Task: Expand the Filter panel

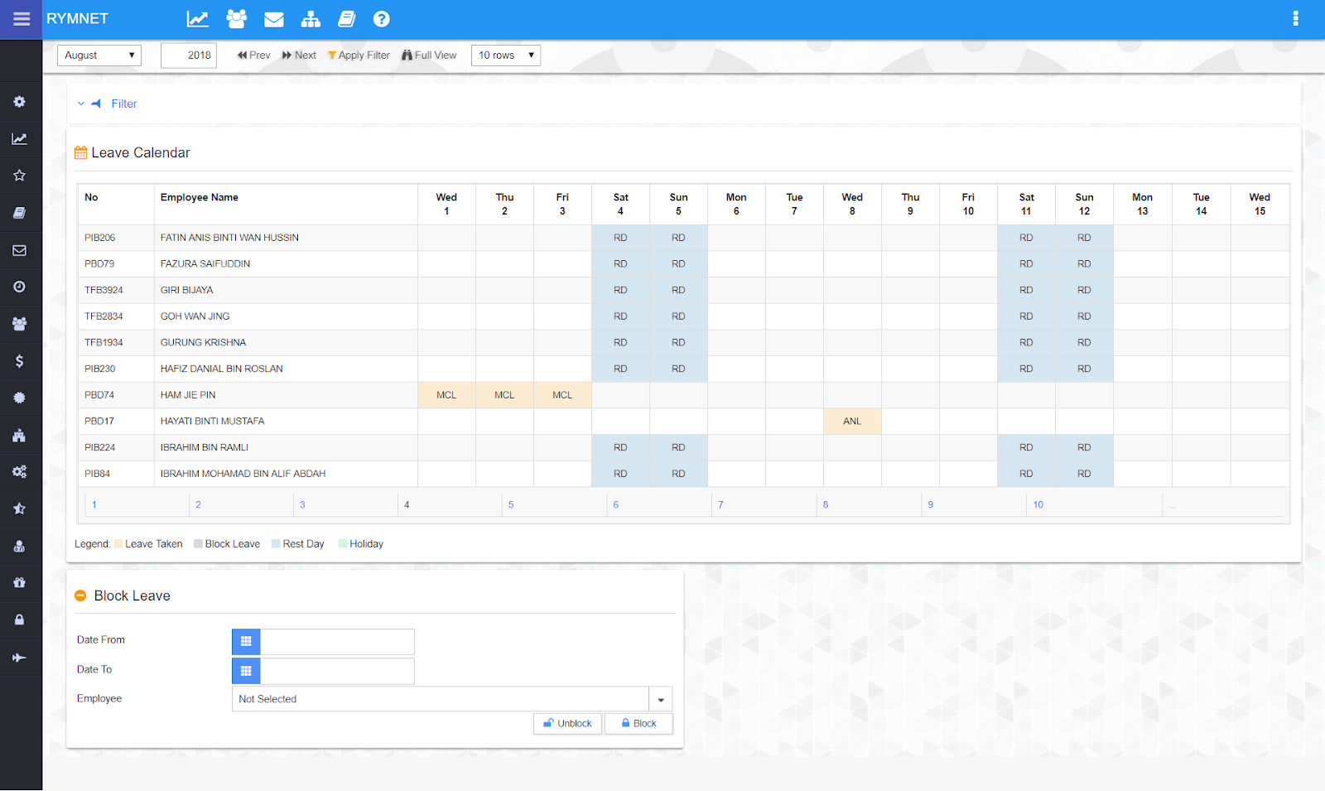Action: pyautogui.click(x=123, y=104)
